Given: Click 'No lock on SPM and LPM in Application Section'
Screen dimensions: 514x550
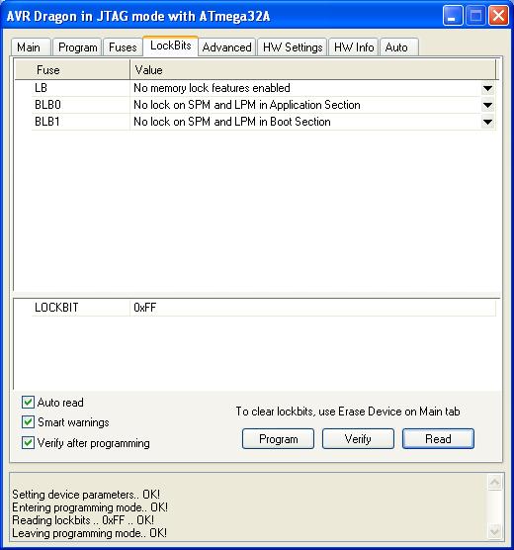Looking at the screenshot, I should coord(247,105).
